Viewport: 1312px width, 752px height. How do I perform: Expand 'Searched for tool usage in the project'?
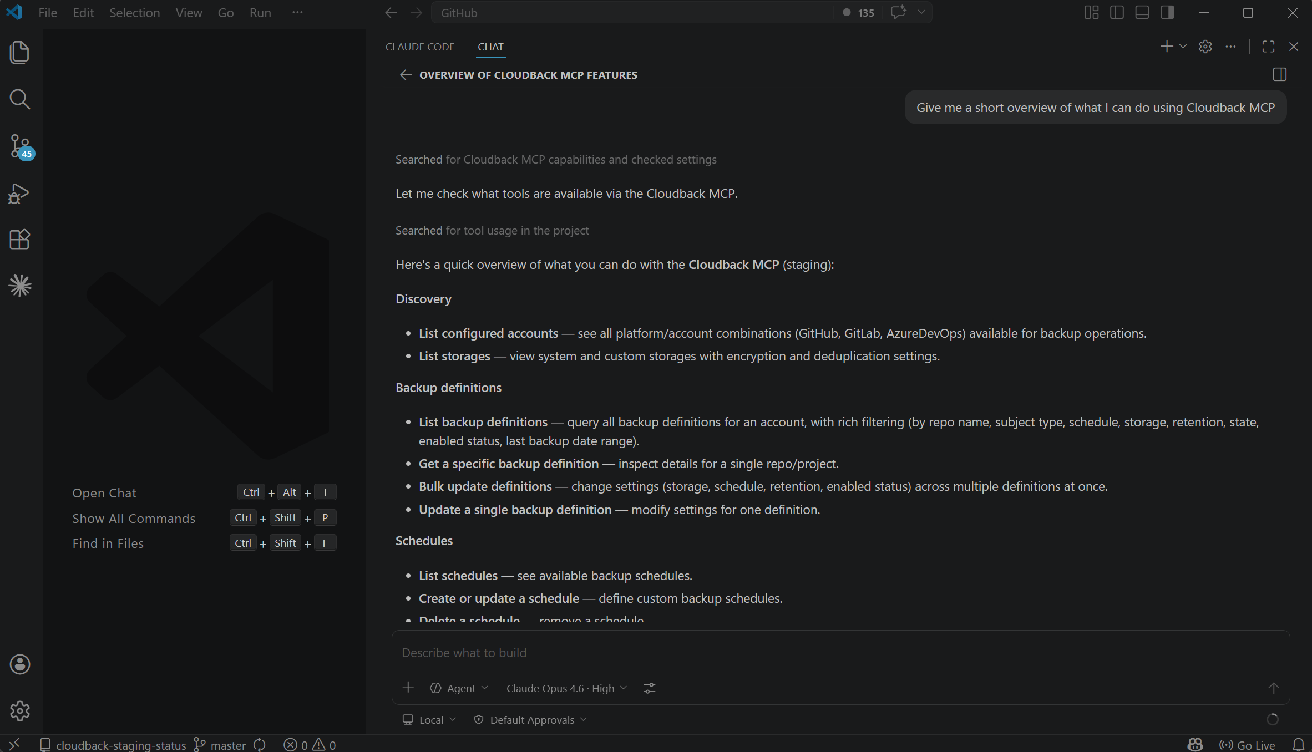pyautogui.click(x=492, y=231)
